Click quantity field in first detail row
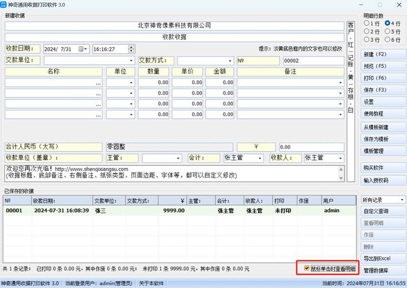Viewport: 407px width, 288px height. [154, 83]
